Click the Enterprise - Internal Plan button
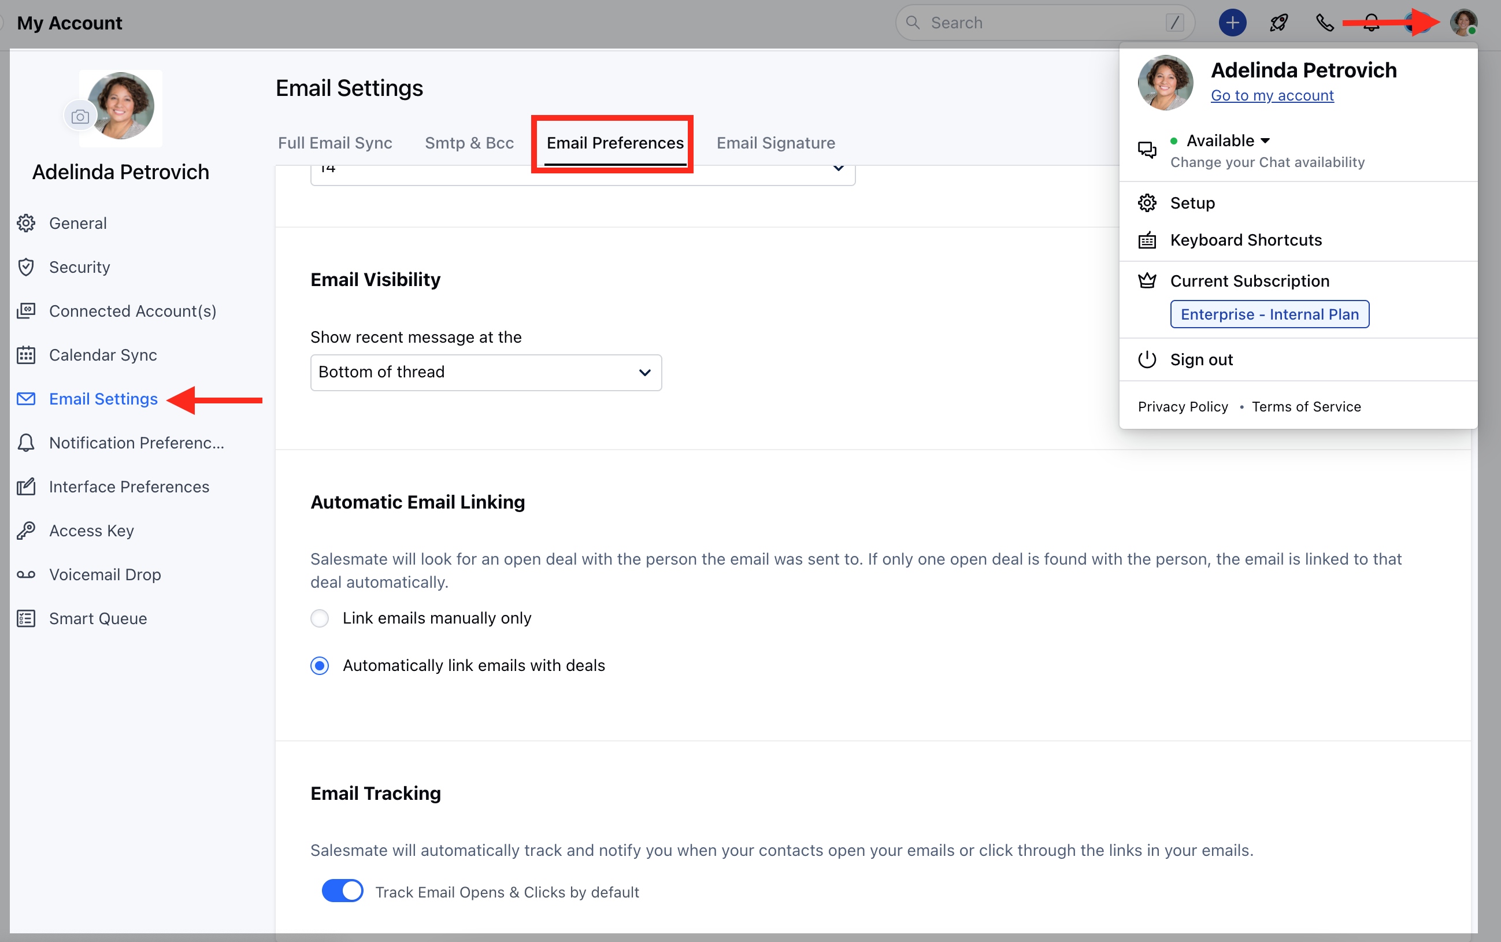 (1269, 314)
